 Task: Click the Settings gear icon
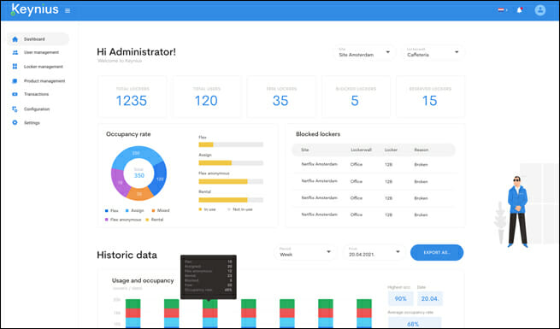15,122
